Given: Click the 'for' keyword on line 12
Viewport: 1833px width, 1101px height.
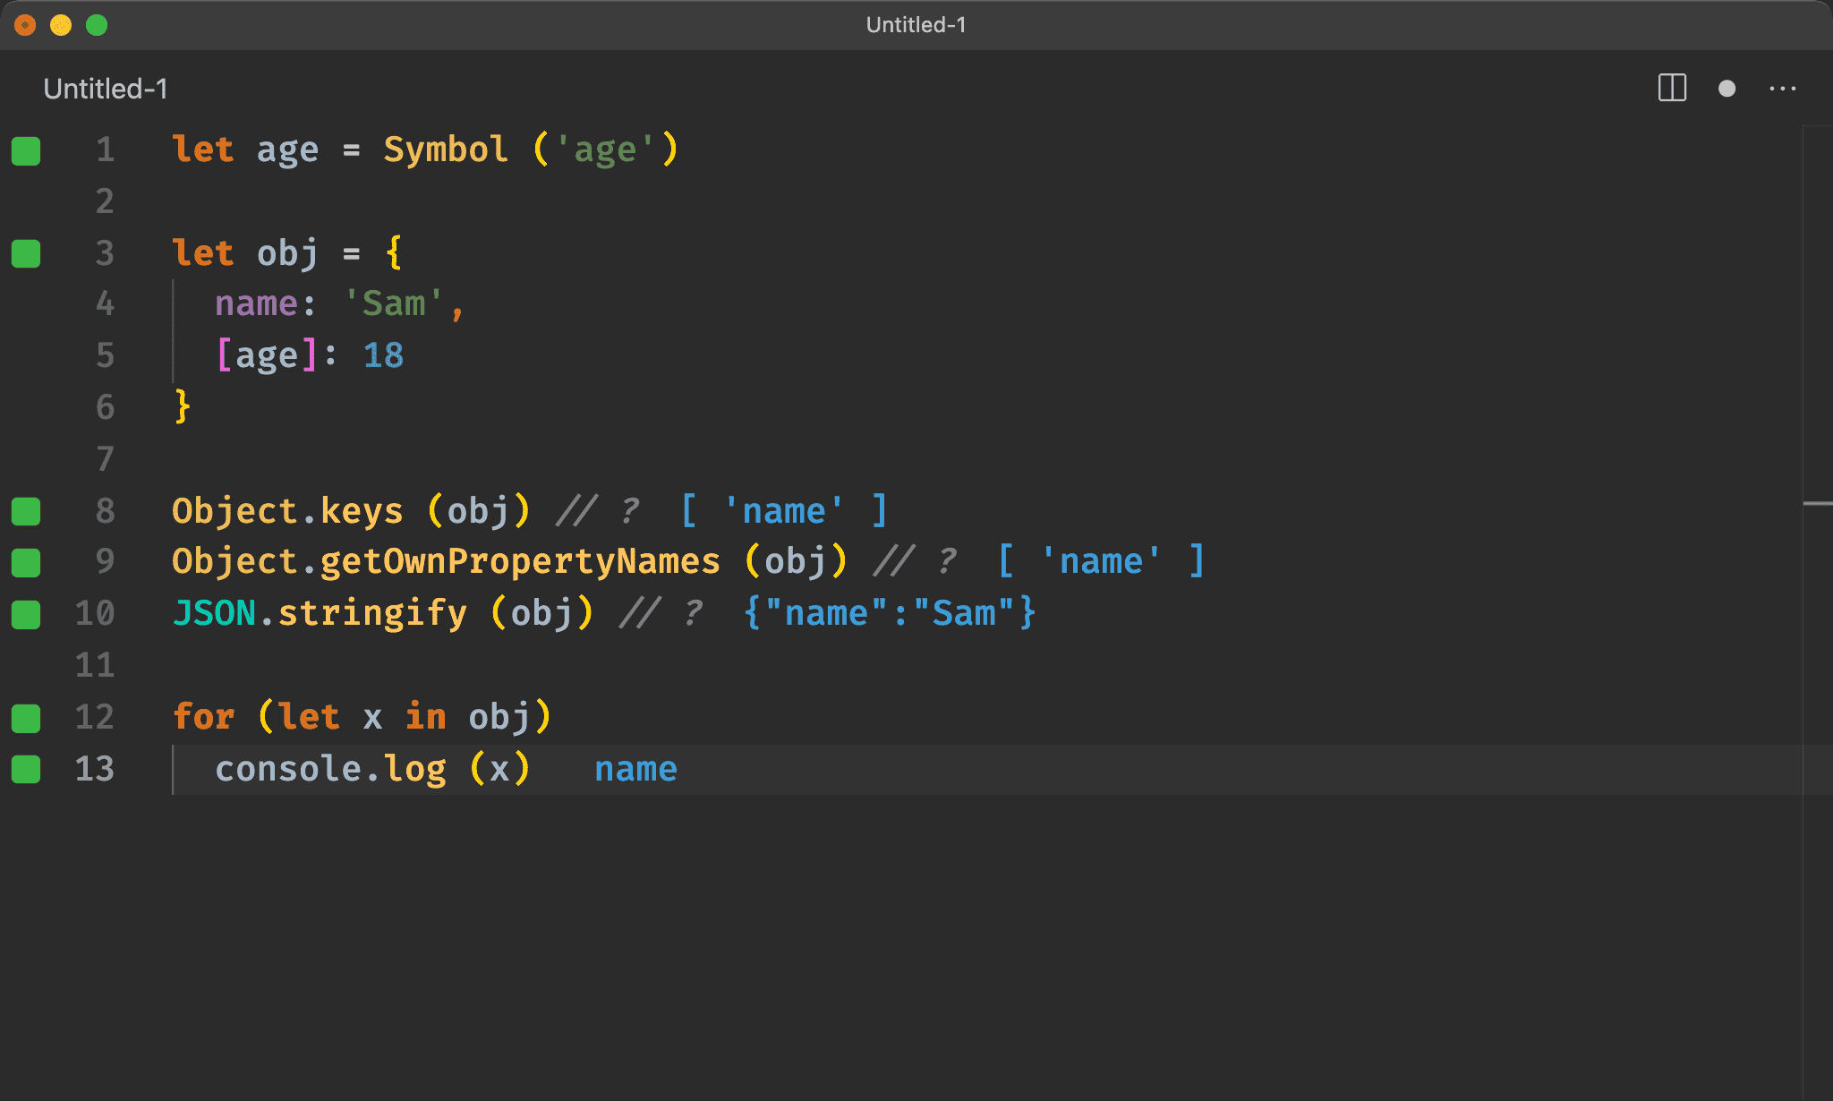Looking at the screenshot, I should point(204,717).
